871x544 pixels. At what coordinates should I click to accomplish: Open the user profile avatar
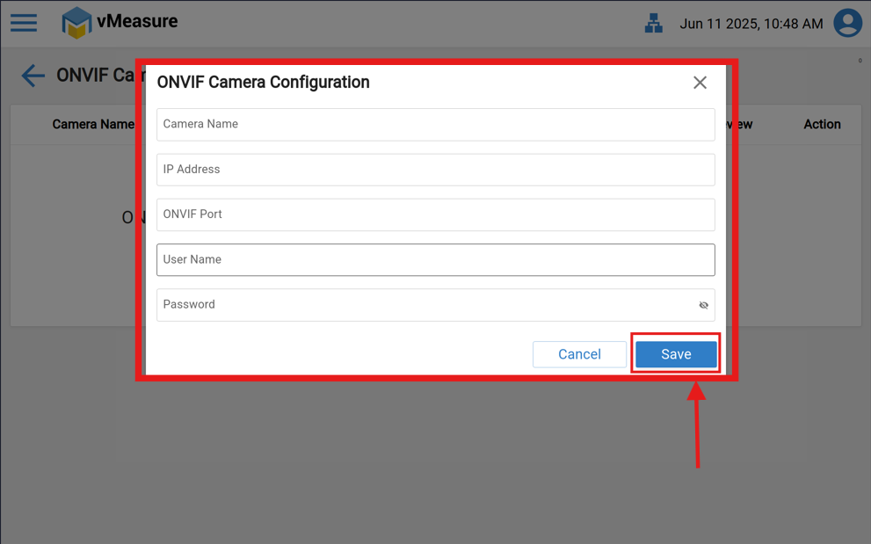click(847, 23)
